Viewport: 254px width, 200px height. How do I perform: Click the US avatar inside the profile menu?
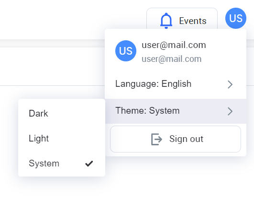point(126,51)
